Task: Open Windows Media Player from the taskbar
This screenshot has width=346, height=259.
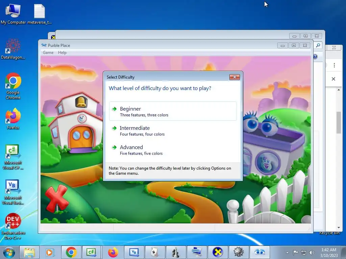Action: tap(50, 252)
